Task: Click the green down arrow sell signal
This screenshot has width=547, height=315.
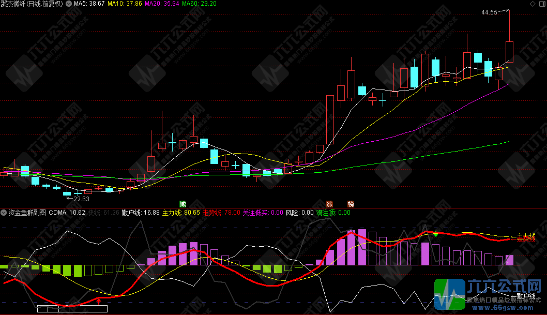Action: [x=436, y=234]
